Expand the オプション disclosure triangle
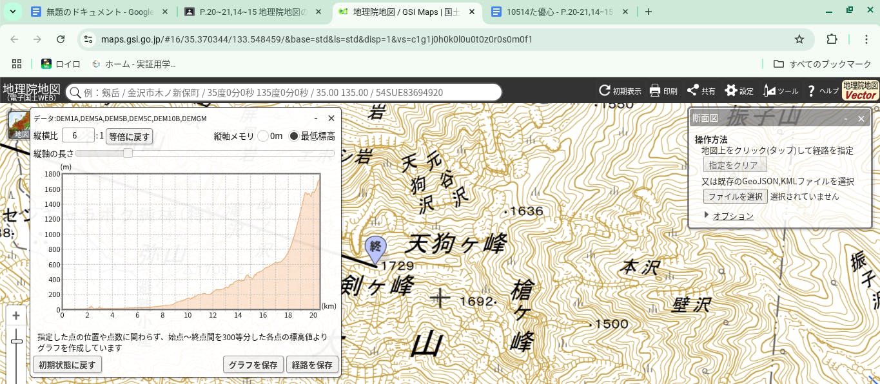Viewport: 880px width, 384px height. pyautogui.click(x=707, y=215)
